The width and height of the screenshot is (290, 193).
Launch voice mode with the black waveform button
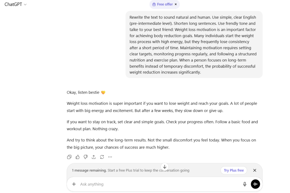point(255,184)
